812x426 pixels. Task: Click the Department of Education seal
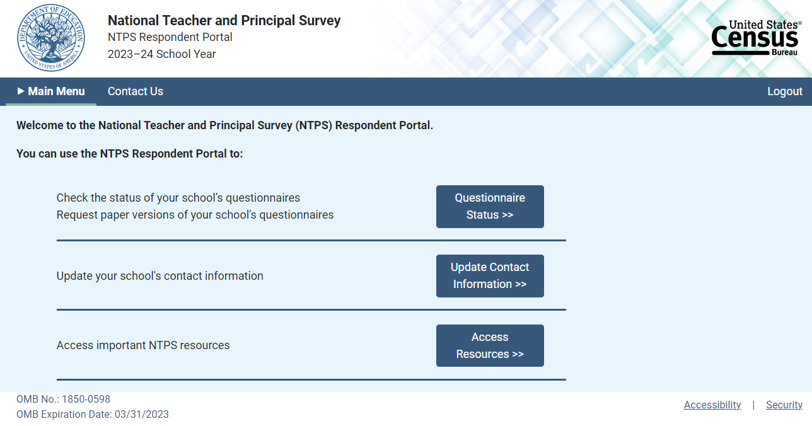pyautogui.click(x=51, y=38)
